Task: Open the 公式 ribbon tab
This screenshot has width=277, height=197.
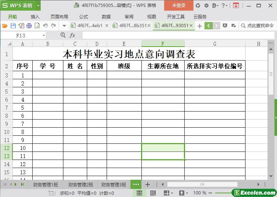Action: click(84, 17)
